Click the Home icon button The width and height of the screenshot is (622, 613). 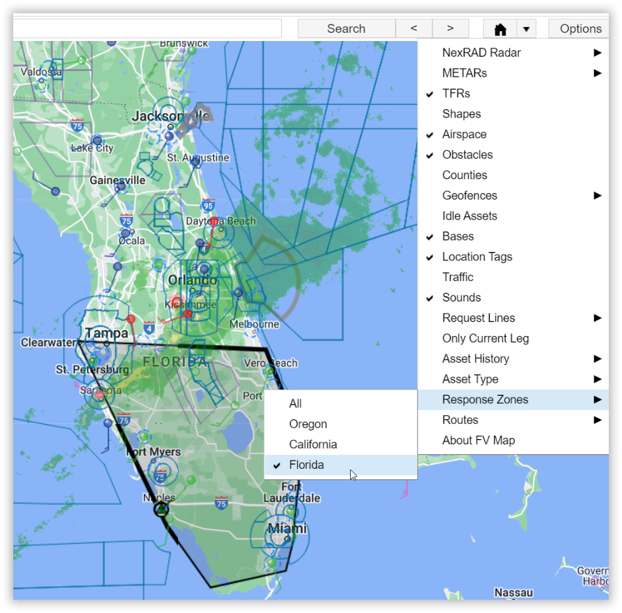click(x=500, y=28)
